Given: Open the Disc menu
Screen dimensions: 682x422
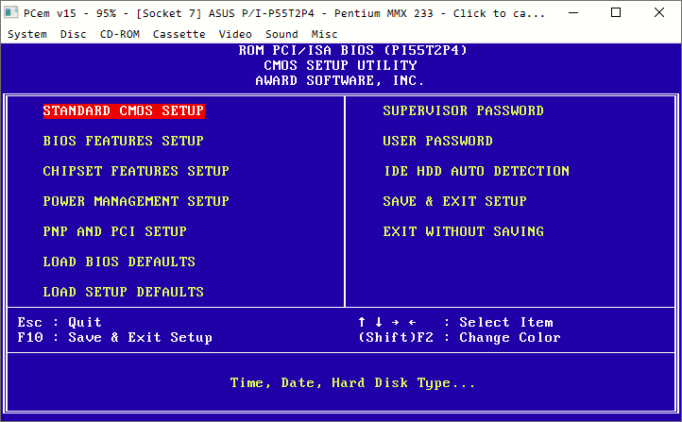Looking at the screenshot, I should [73, 34].
